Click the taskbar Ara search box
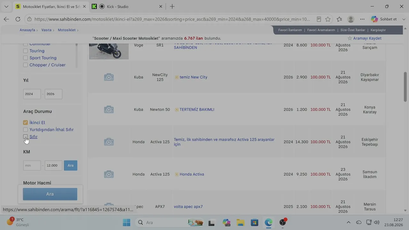409x230 pixels. [169, 222]
